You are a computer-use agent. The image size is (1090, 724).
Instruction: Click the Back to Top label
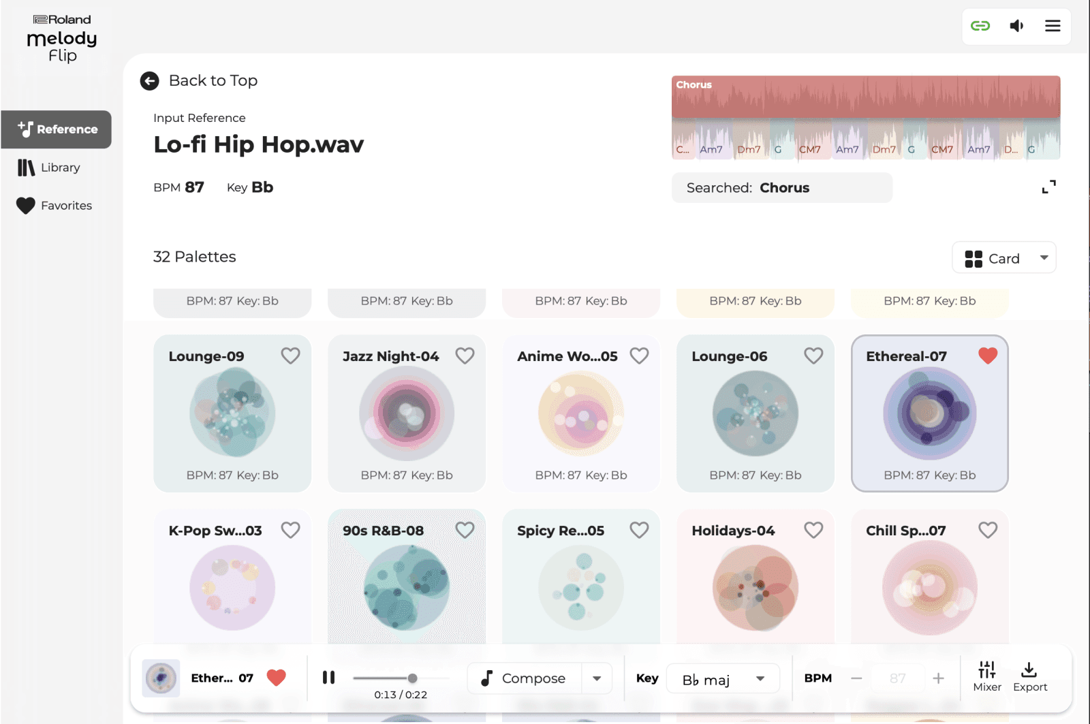point(213,81)
